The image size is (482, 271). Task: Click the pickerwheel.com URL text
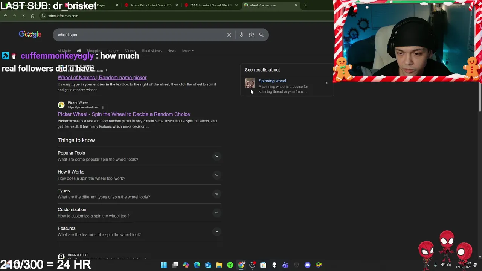pos(83,107)
